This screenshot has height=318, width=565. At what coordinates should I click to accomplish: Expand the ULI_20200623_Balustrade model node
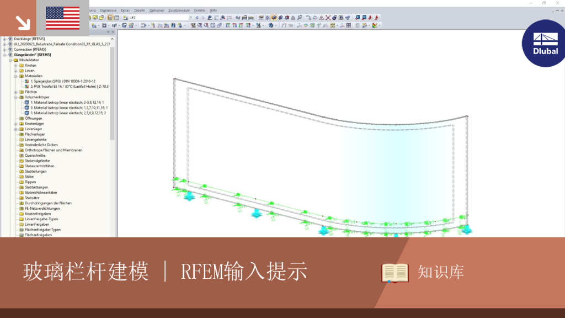pyautogui.click(x=4, y=44)
